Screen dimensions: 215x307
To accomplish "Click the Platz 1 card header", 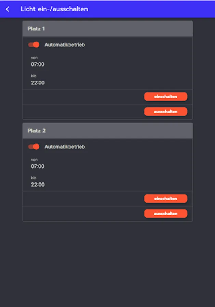I will [x=107, y=29].
